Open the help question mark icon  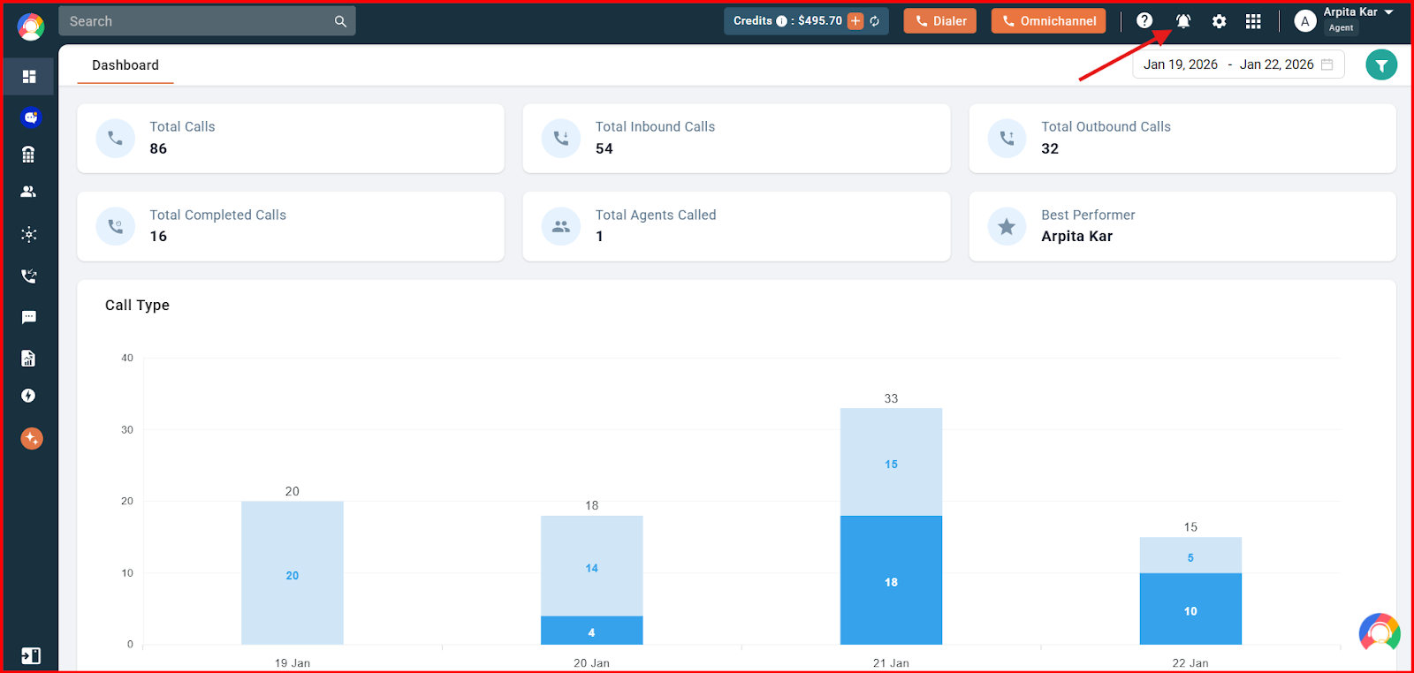[x=1144, y=20]
